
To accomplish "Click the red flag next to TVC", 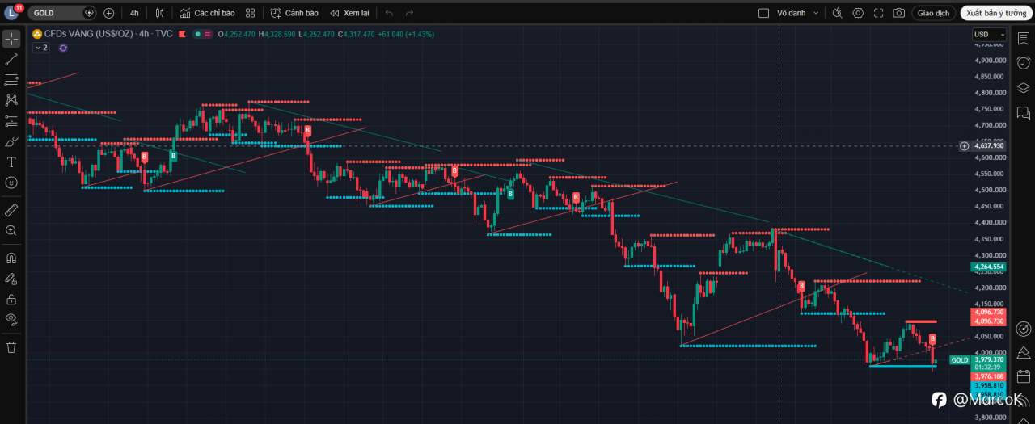I will (x=182, y=34).
